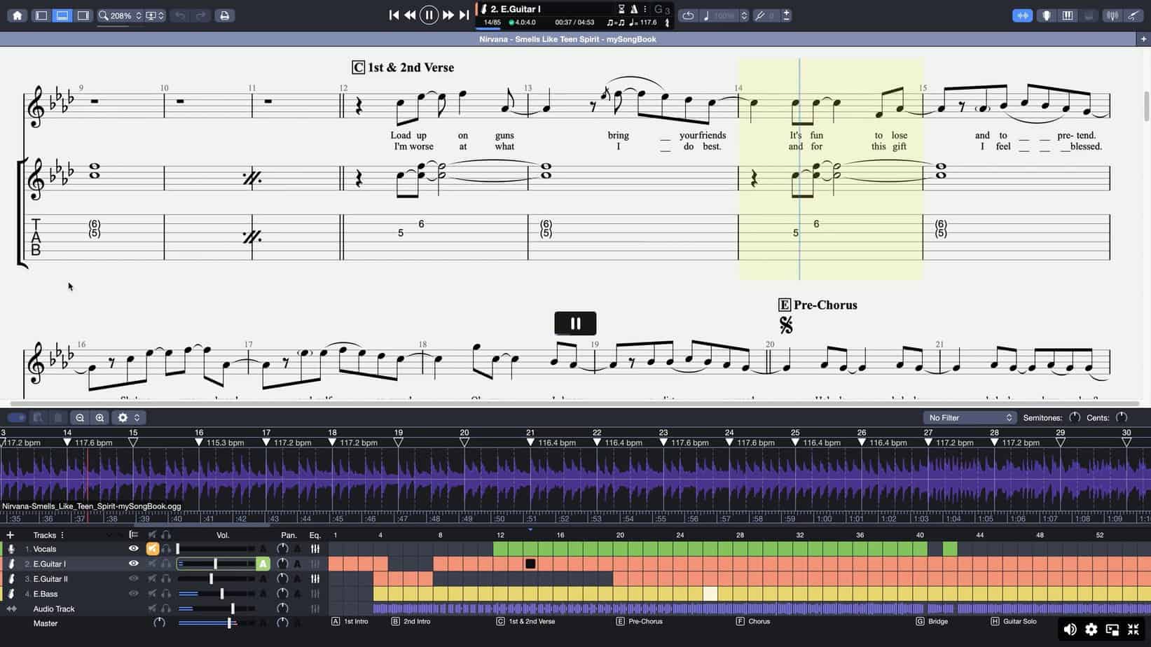This screenshot has width=1151, height=647.
Task: Toggle visibility of the E.Guitar I track
Action: pos(133,564)
